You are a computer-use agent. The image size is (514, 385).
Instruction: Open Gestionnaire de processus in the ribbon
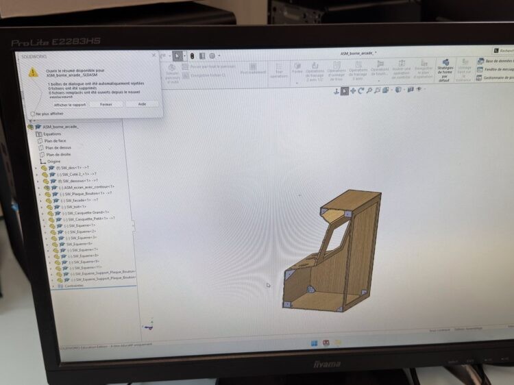[x=496, y=78]
